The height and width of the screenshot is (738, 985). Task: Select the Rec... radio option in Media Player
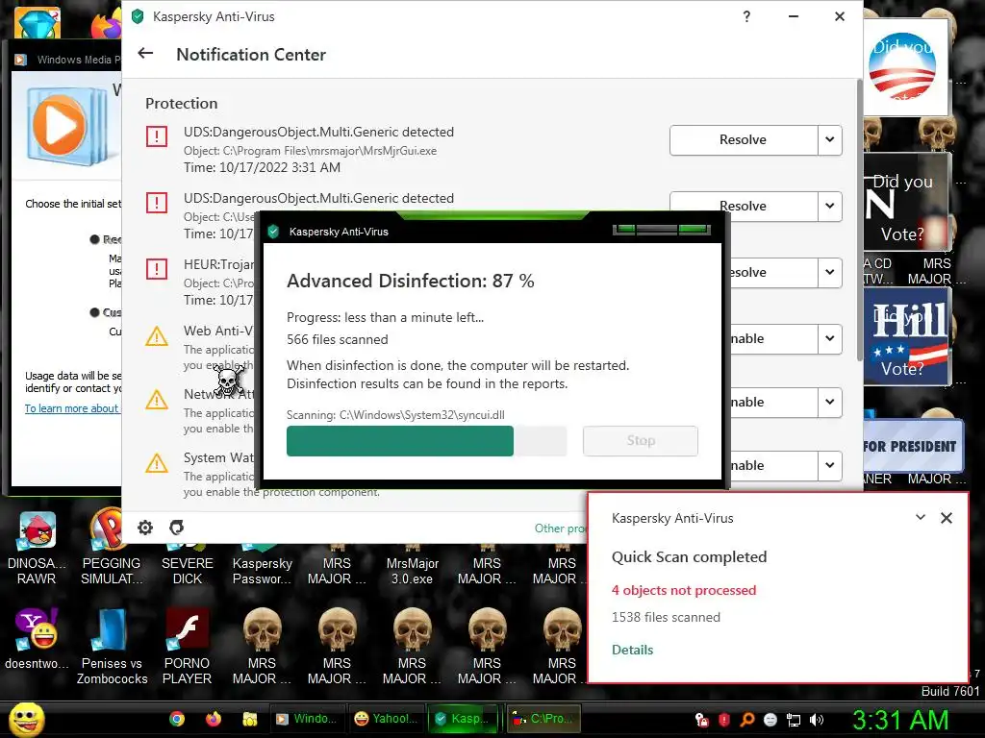(x=95, y=239)
